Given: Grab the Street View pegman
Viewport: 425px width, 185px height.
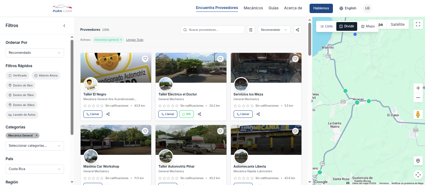Looking at the screenshot, I should 418,114.
